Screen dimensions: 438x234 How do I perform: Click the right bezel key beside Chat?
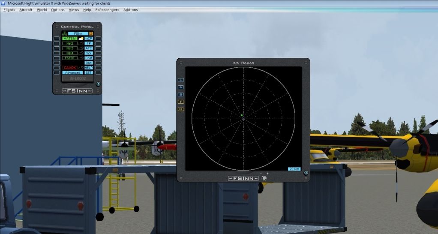98,58
